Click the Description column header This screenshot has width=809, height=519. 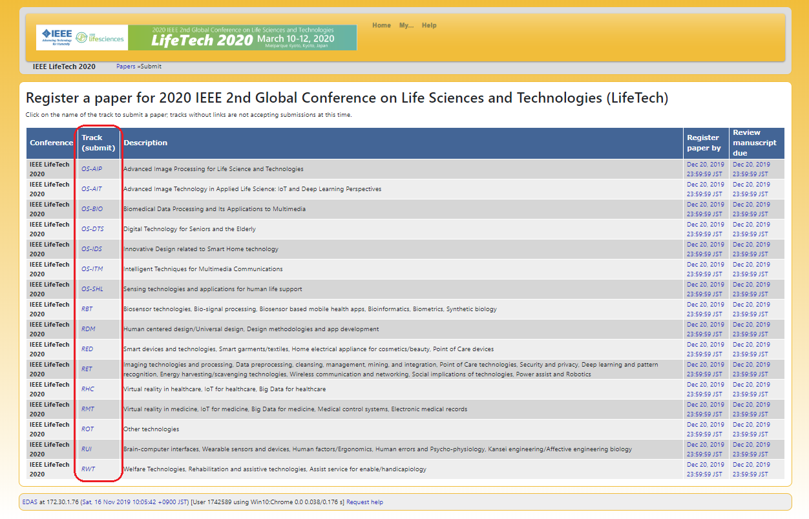coord(402,143)
